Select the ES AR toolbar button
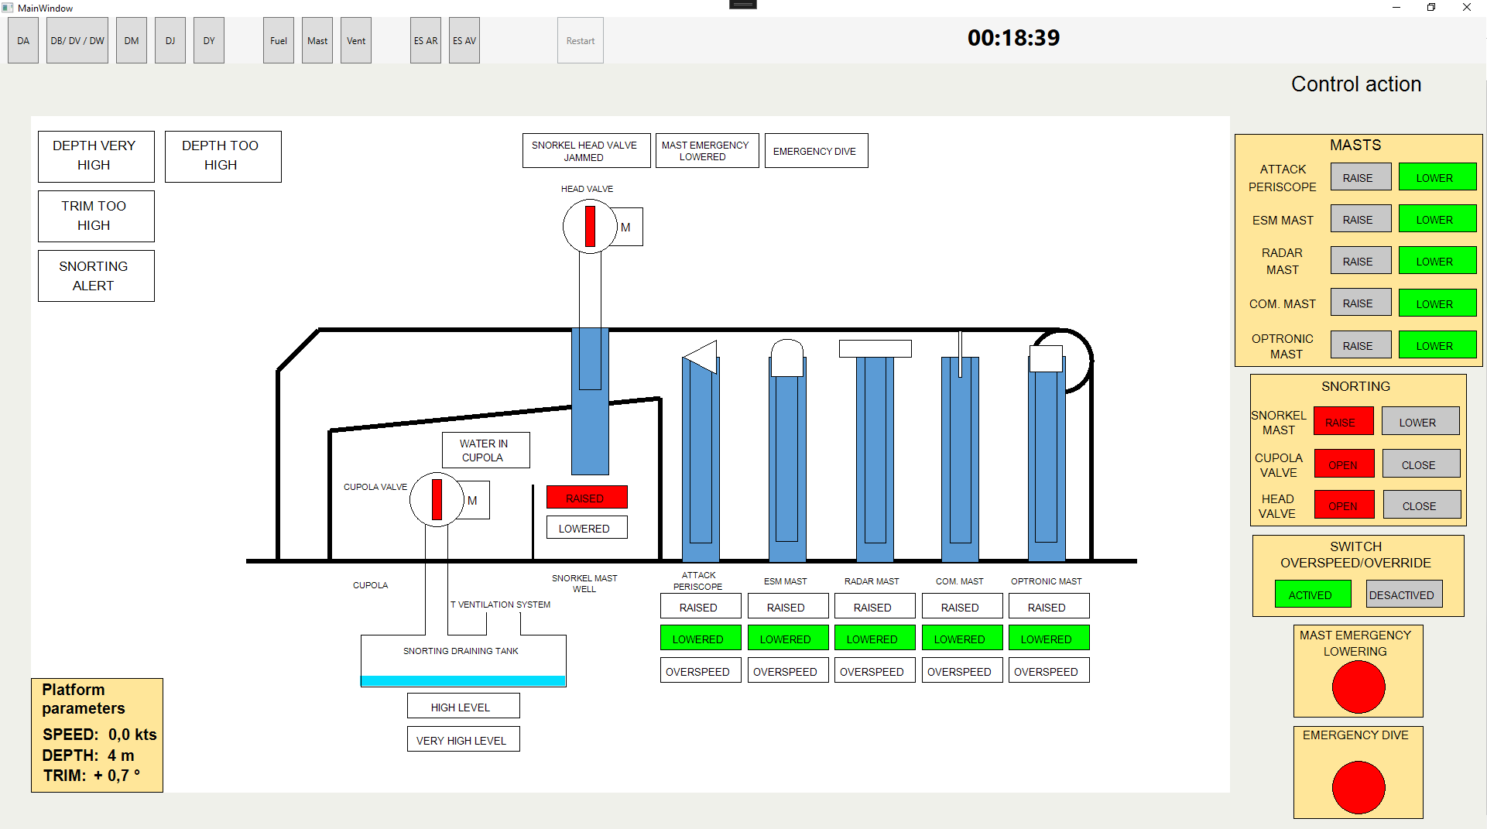This screenshot has height=829, width=1487. [426, 41]
